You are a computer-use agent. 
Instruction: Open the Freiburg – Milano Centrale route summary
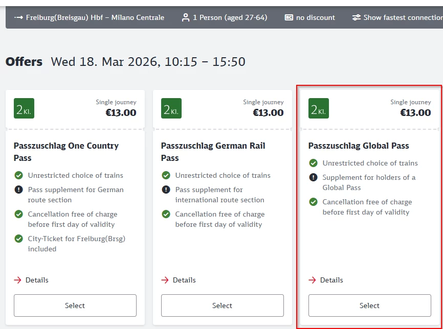95,17
